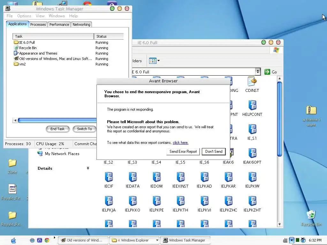Viewport: 327px width, 245px height.
Task: Switch to the Performance tab
Action: (59, 25)
